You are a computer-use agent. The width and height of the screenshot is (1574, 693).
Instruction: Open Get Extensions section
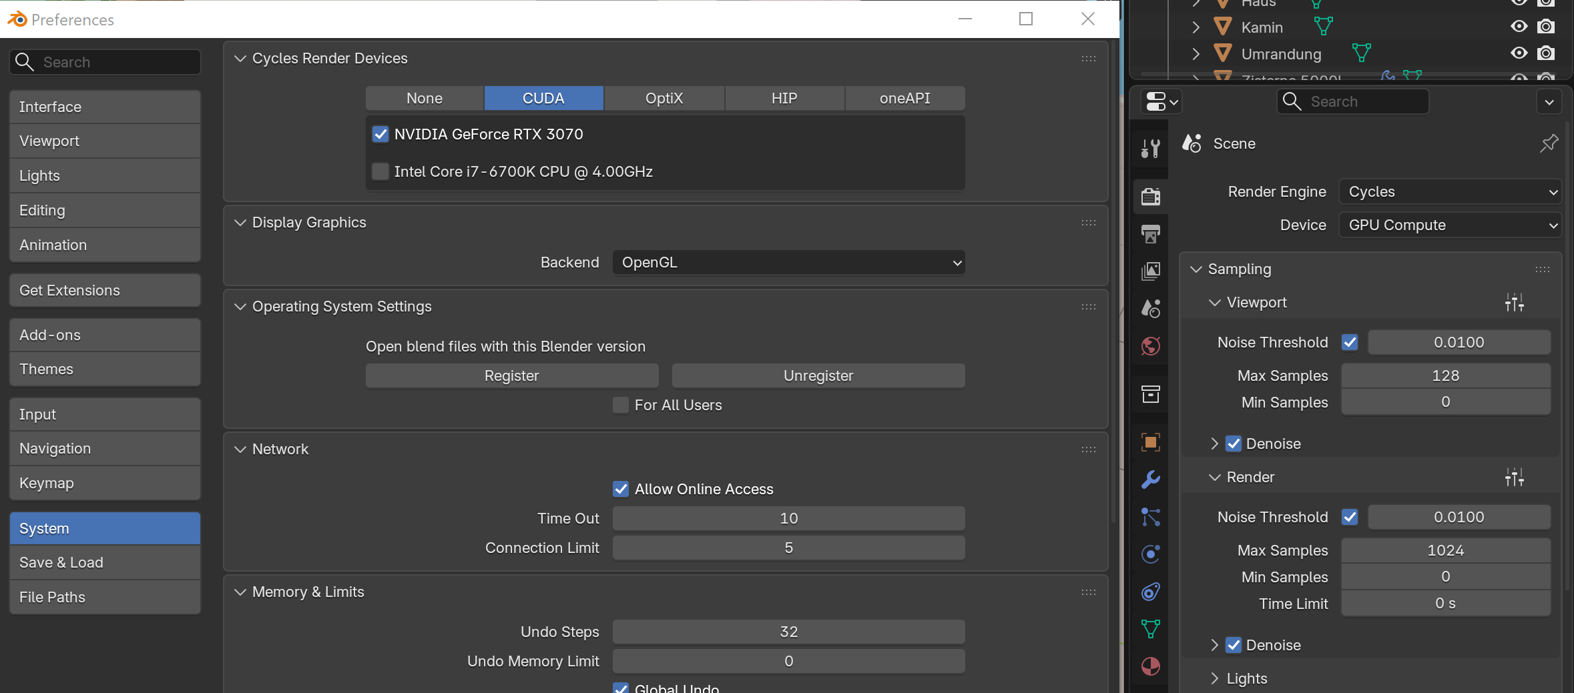click(x=105, y=290)
